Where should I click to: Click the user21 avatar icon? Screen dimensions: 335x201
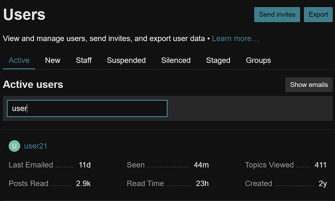click(14, 146)
